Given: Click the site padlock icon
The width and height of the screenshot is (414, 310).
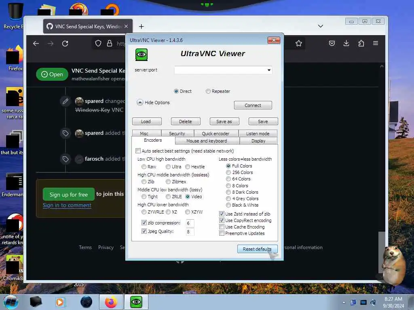Looking at the screenshot, I should [x=110, y=44].
